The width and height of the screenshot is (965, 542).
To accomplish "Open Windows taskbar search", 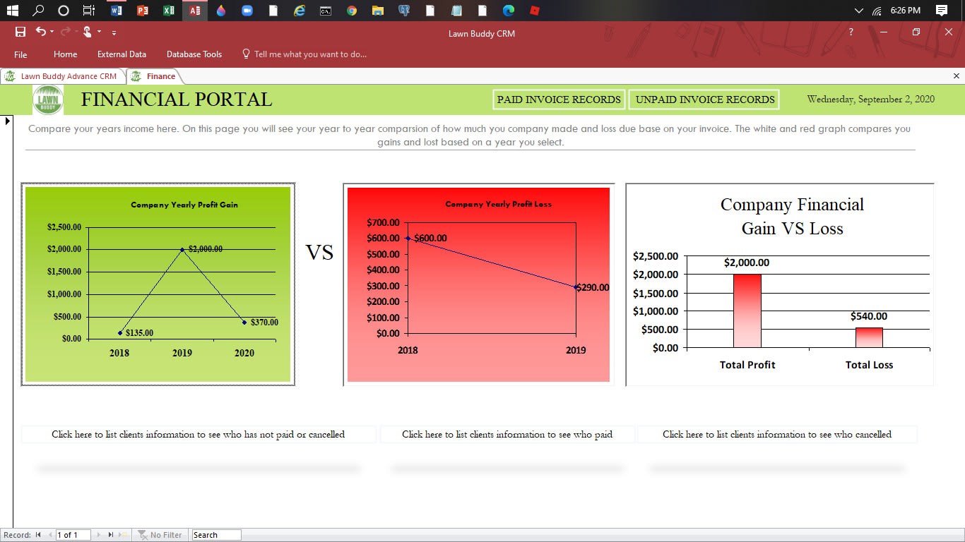I will [38, 11].
